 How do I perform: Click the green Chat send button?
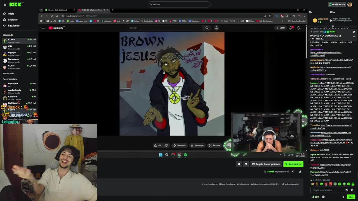(351, 197)
